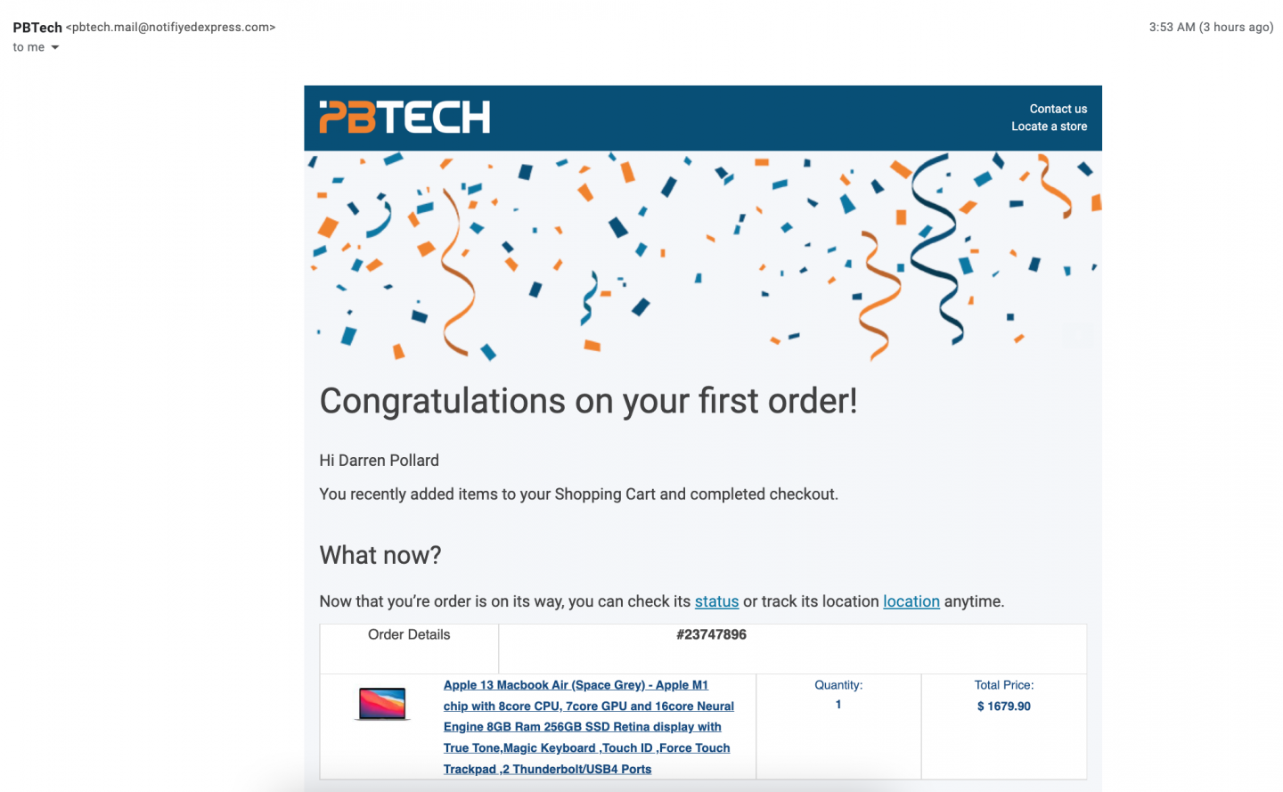The width and height of the screenshot is (1283, 792).
Task: Click the Order Details cell
Action: click(409, 649)
